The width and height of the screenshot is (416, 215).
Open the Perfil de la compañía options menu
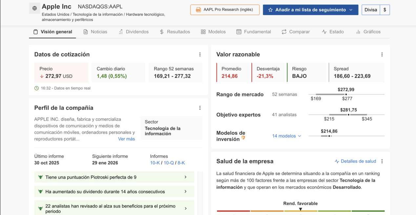point(200,108)
